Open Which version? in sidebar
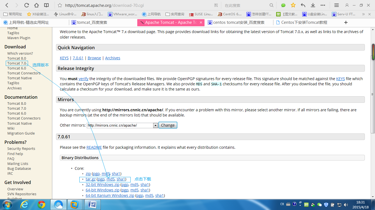This screenshot has height=210, width=375. click(20, 53)
